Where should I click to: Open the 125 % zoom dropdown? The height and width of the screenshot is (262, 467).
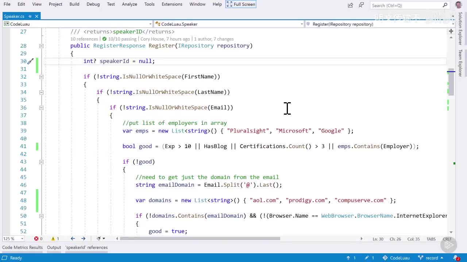point(13,239)
